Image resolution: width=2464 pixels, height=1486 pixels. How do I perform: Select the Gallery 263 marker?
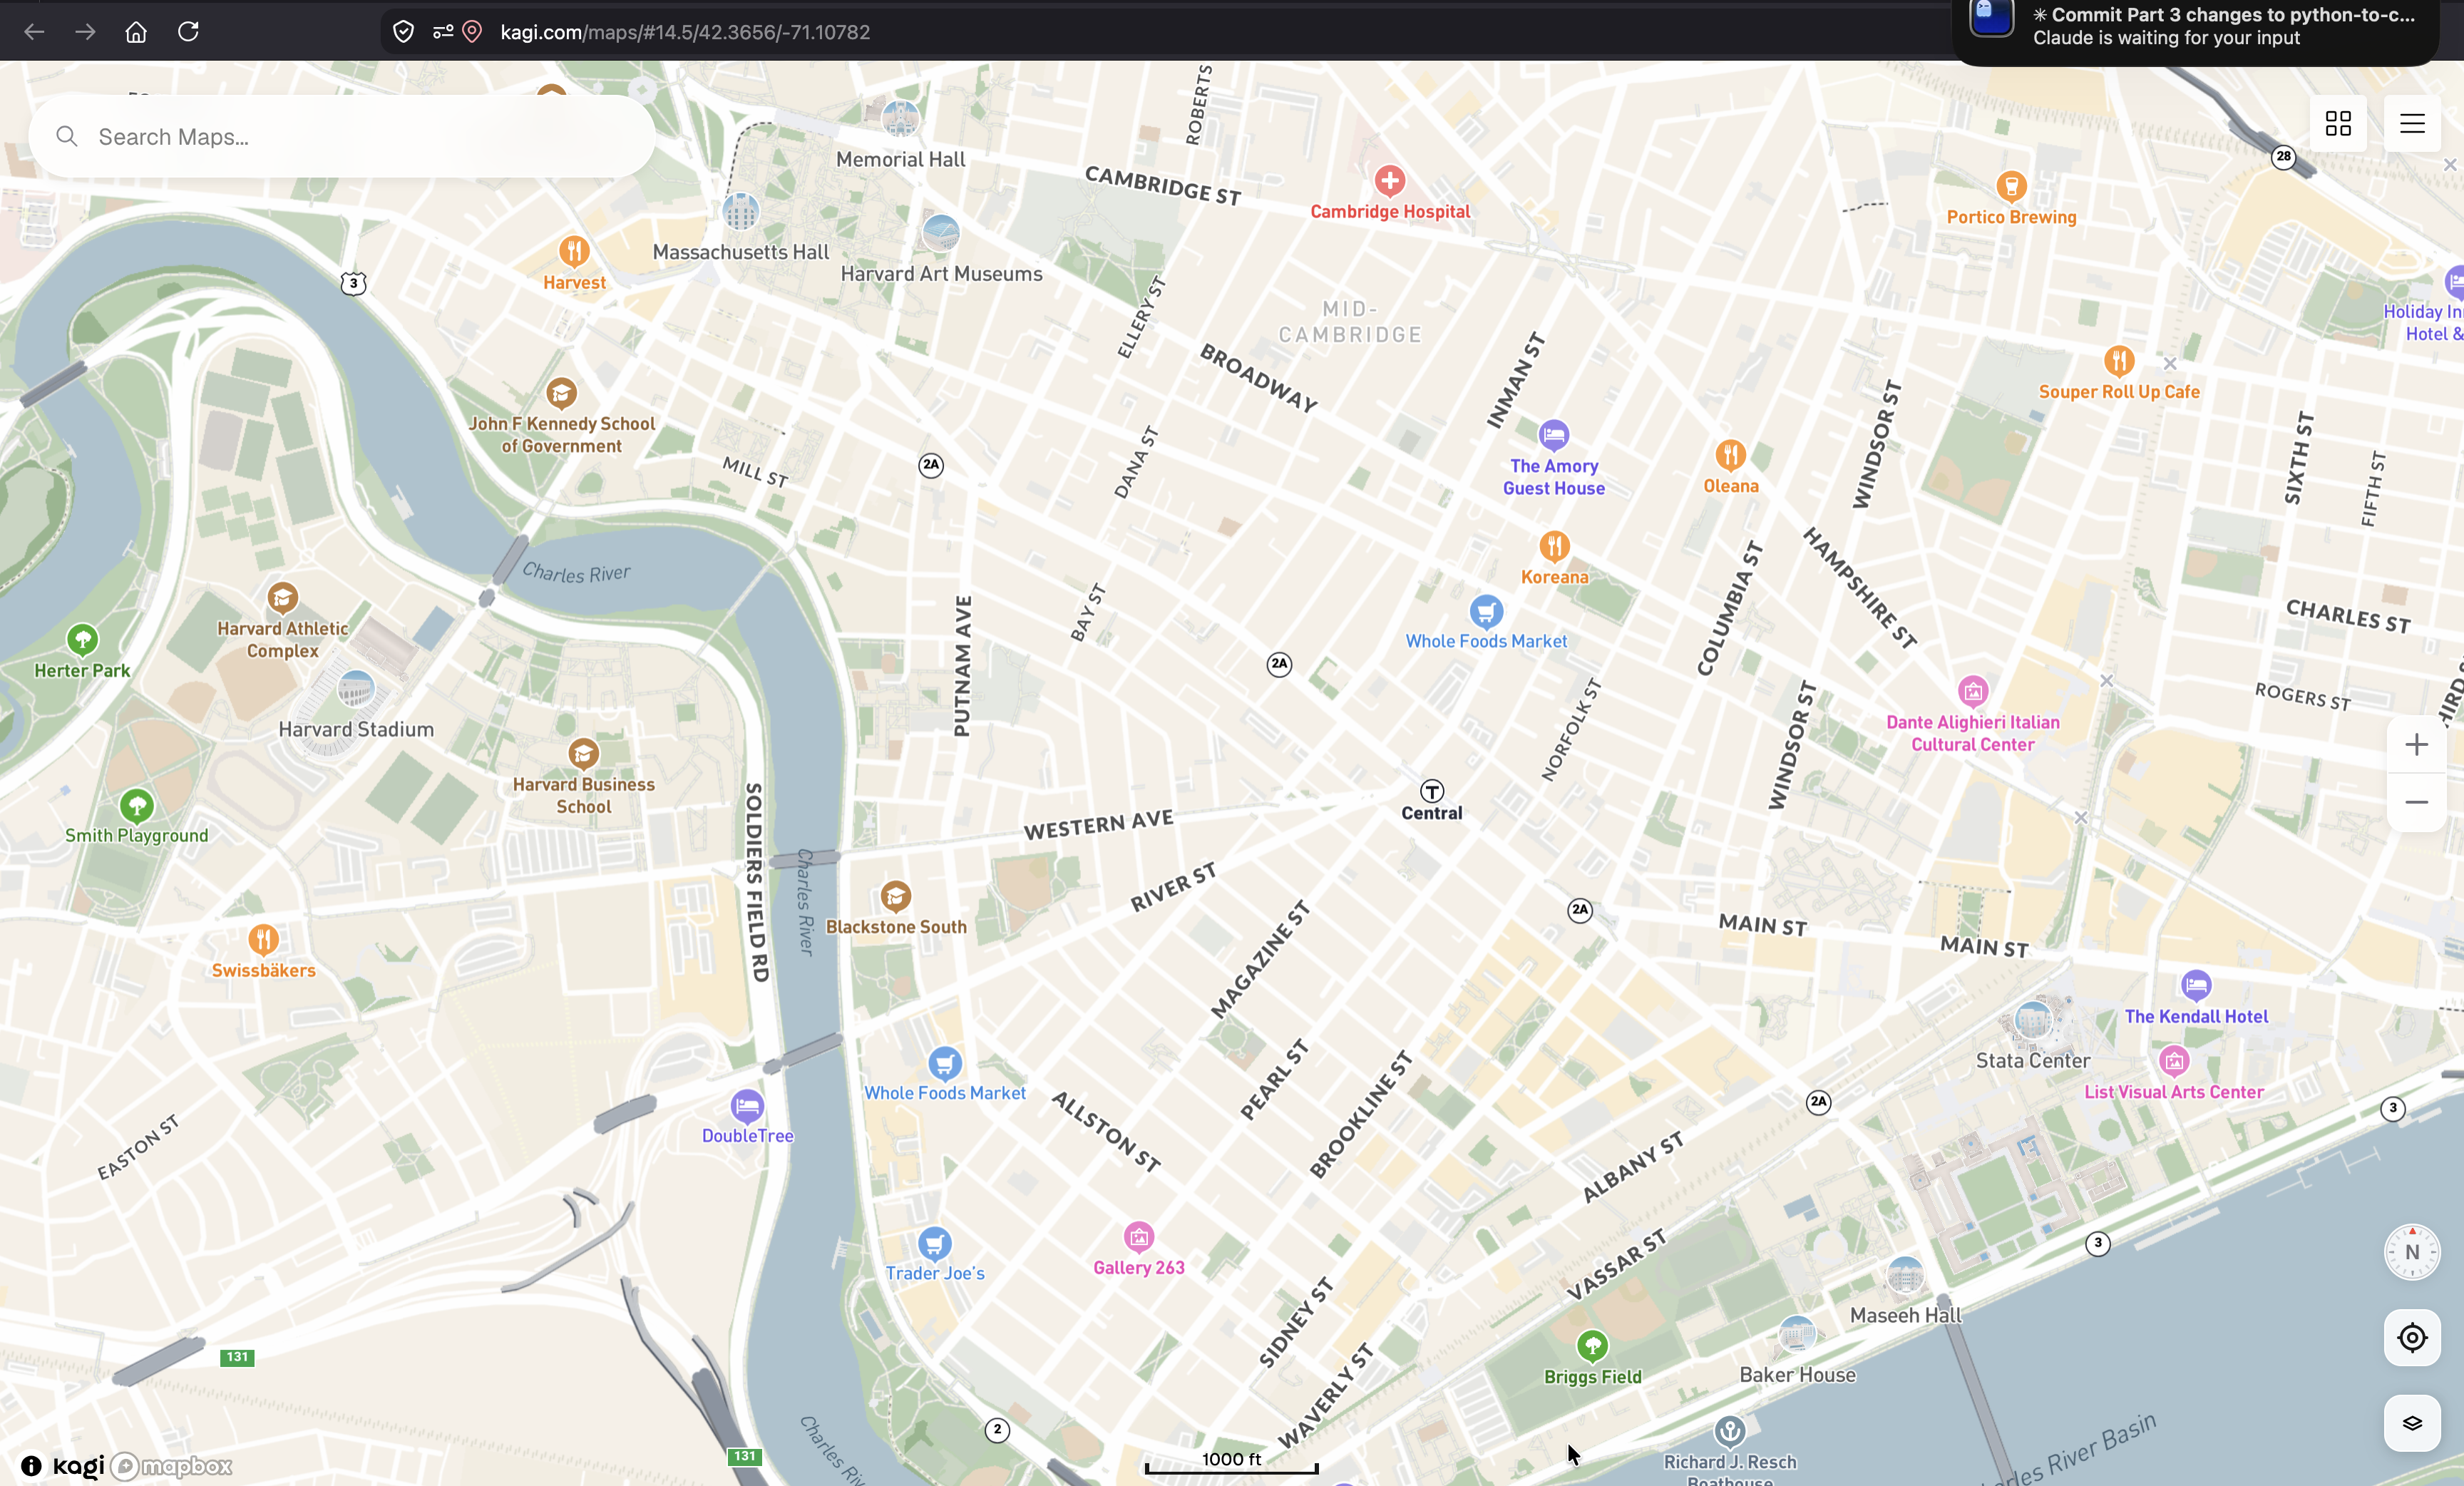(x=1139, y=1237)
